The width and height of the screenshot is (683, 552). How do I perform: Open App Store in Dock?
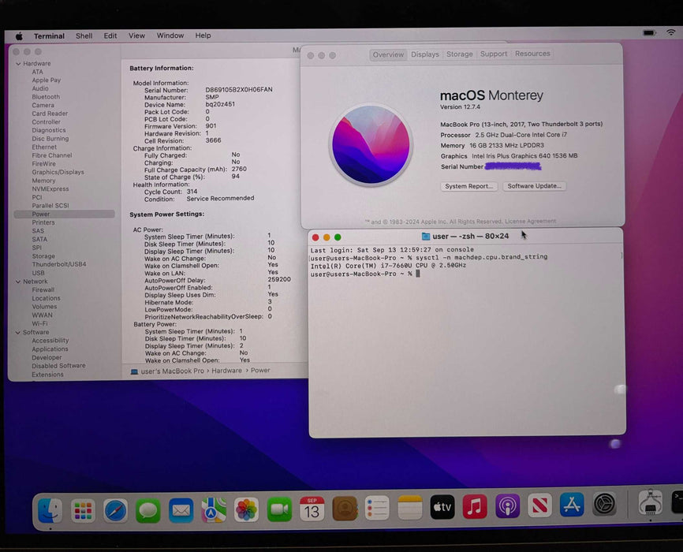572,505
